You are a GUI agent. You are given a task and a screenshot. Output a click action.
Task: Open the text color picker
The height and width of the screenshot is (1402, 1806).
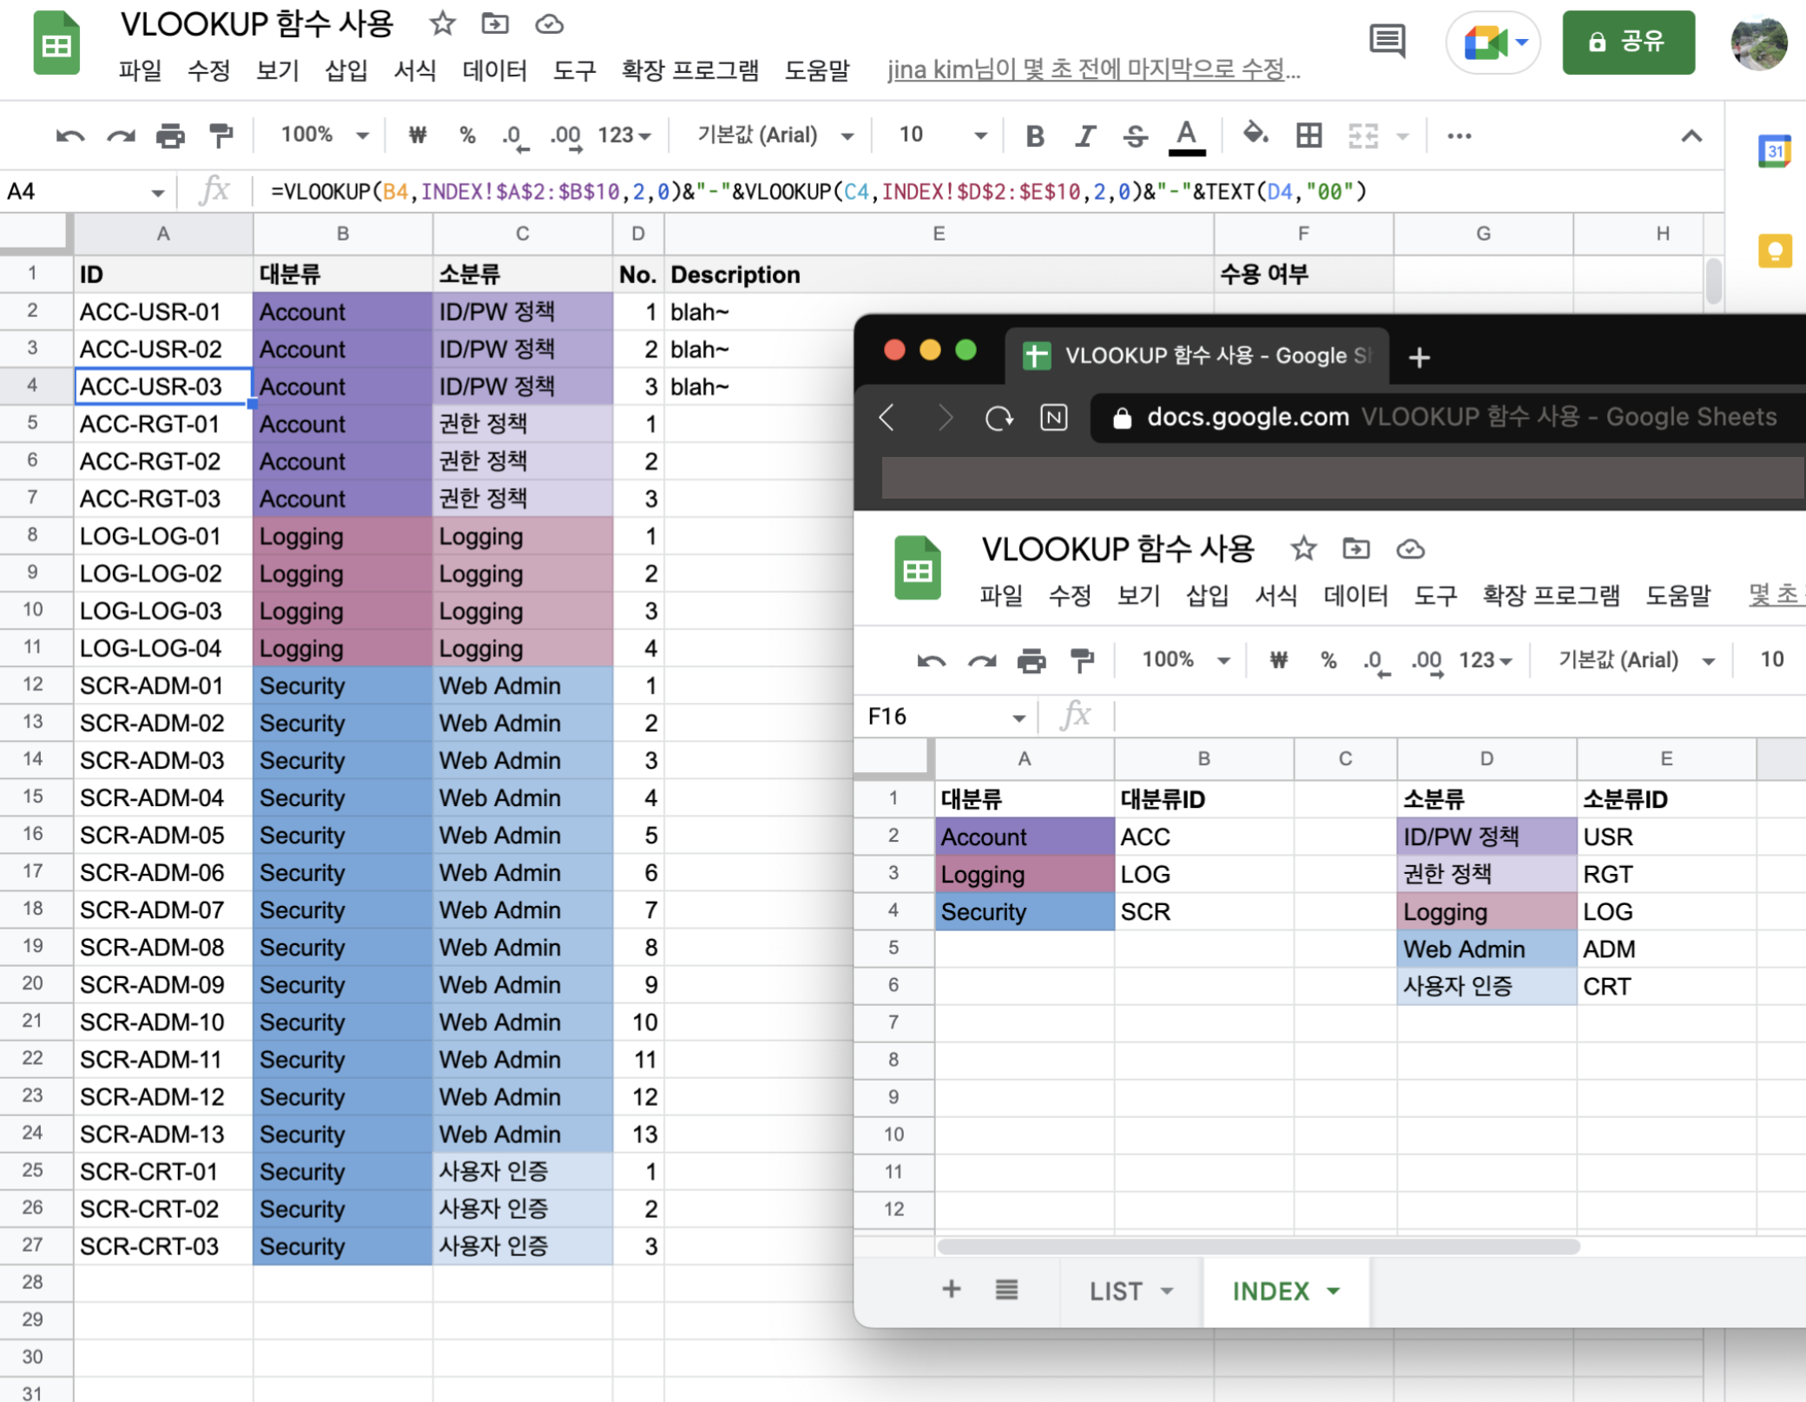(1186, 136)
